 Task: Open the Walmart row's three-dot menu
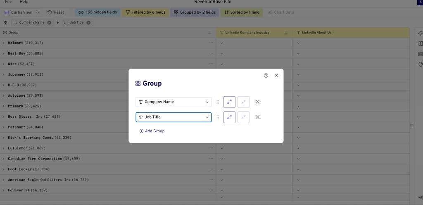211,43
